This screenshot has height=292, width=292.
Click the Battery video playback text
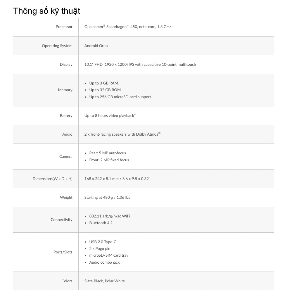click(110, 116)
